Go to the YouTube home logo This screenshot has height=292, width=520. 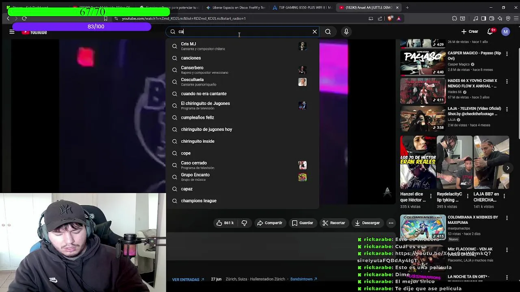coord(35,32)
